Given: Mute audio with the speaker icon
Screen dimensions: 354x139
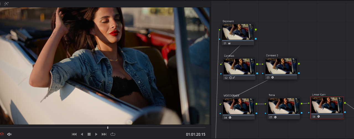Looking at the screenshot, I should (x=9, y=134).
